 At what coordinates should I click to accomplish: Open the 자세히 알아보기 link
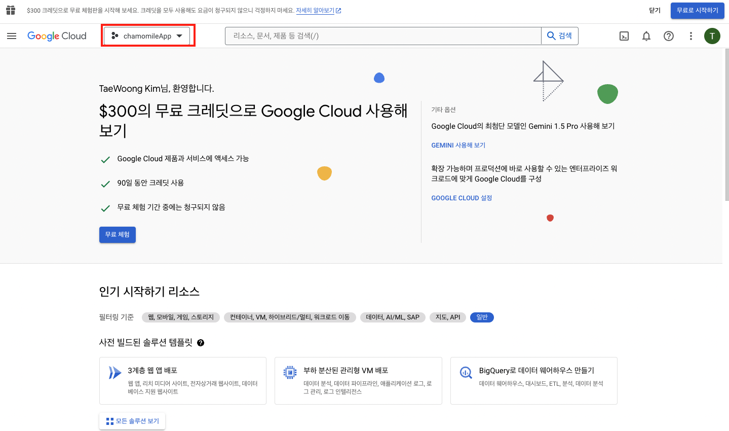pyautogui.click(x=319, y=10)
